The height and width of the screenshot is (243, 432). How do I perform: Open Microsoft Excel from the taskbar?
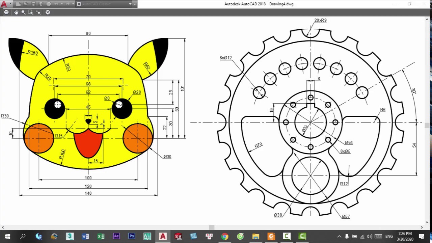[101, 236]
